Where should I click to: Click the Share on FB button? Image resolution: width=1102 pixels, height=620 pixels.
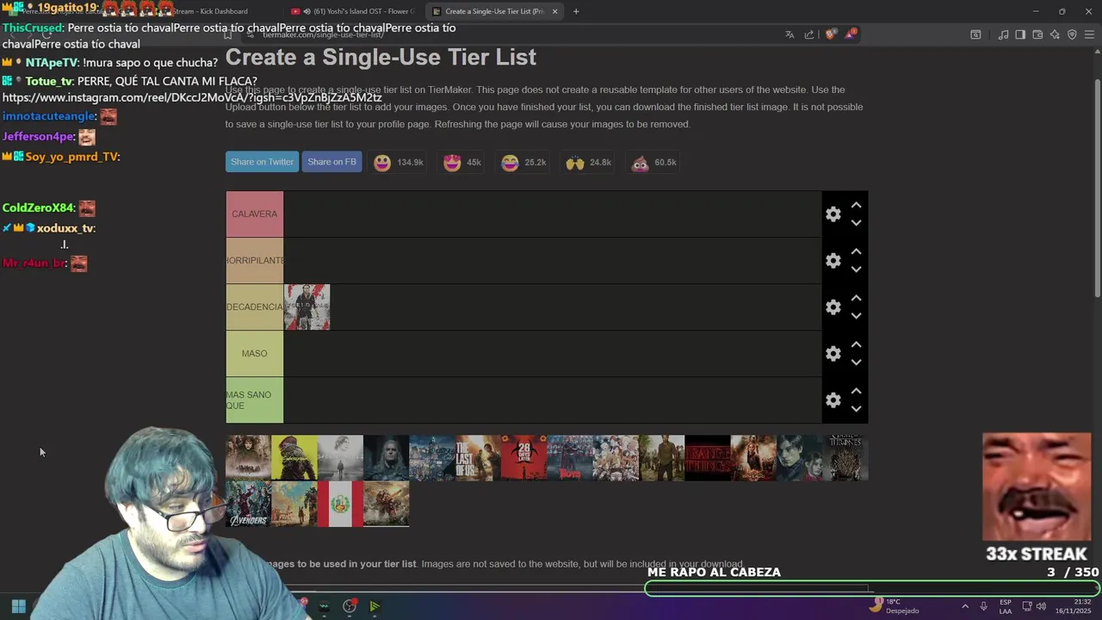pyautogui.click(x=331, y=162)
